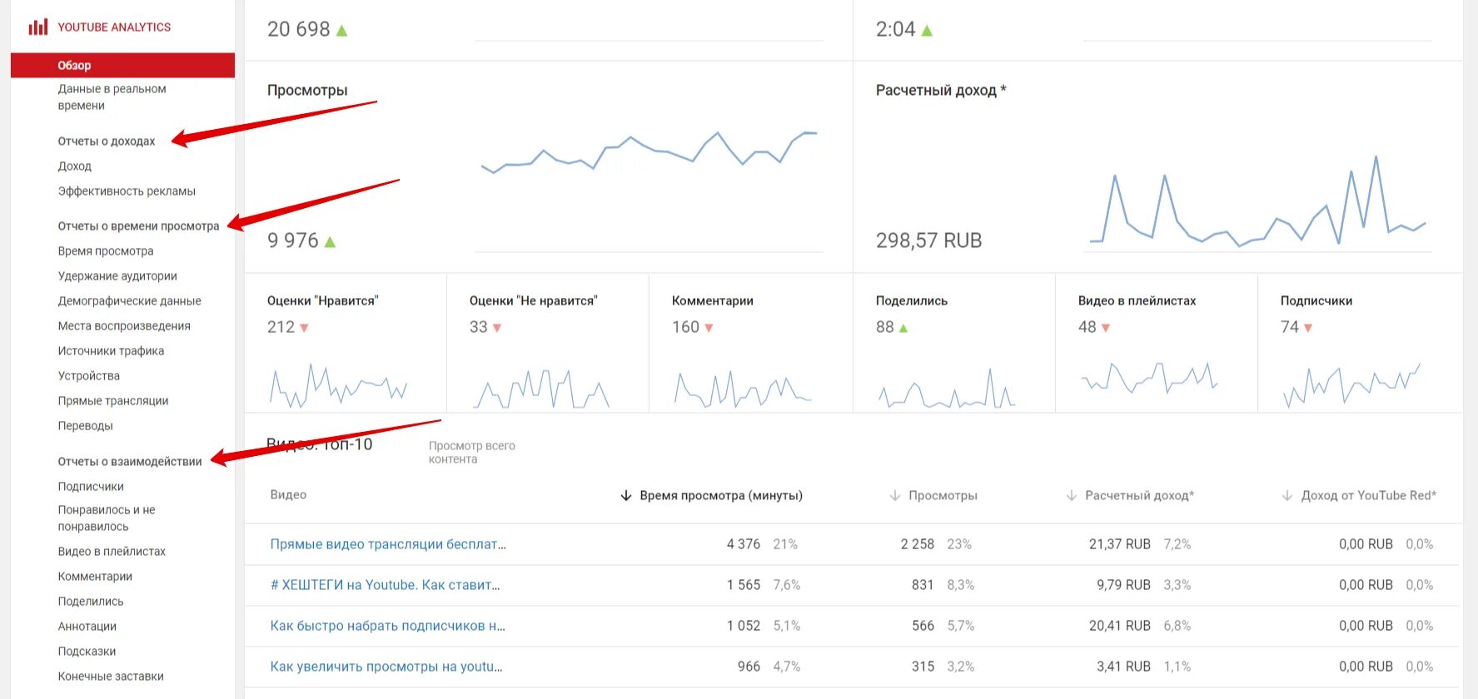Viewport: 1478px width, 699px height.
Task: Open Понравилось и не понравилось report
Action: 107,518
